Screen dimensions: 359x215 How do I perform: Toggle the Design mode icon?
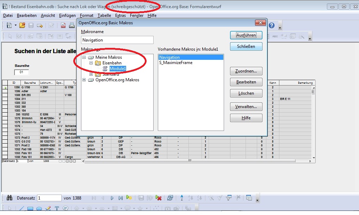click(x=19, y=36)
